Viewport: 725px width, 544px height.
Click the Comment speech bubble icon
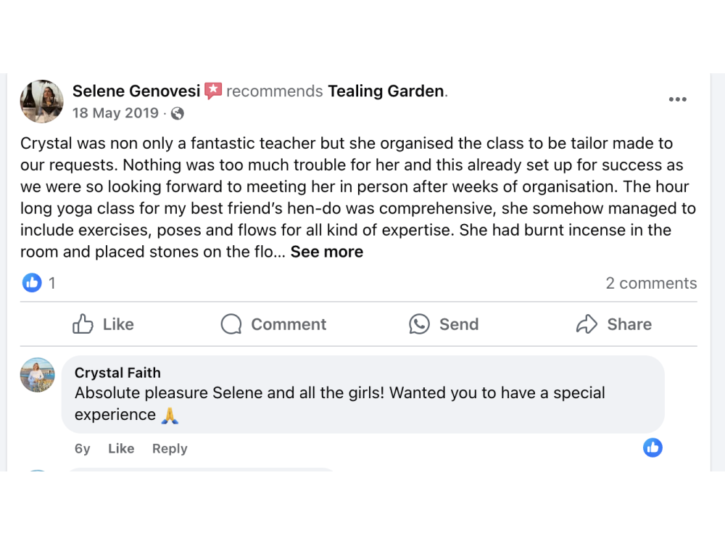231,324
